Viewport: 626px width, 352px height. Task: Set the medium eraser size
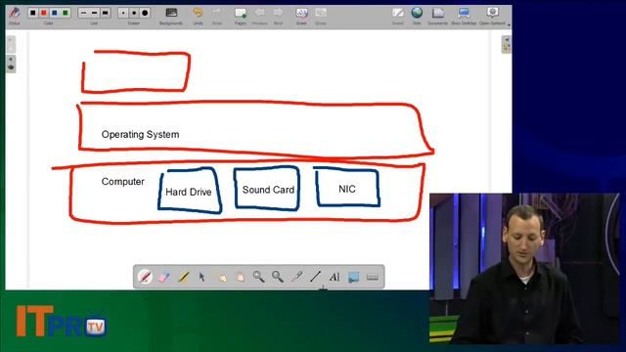click(134, 13)
